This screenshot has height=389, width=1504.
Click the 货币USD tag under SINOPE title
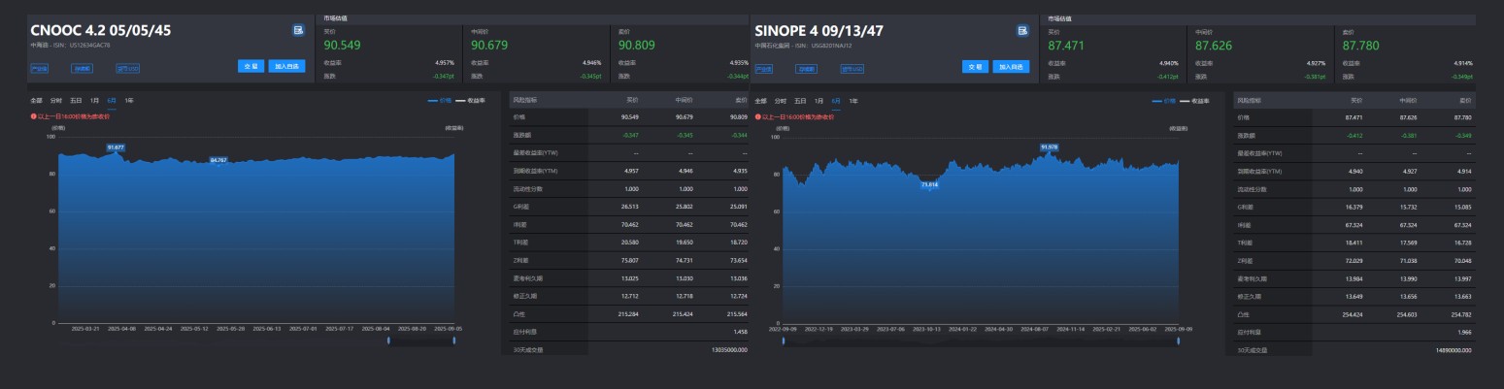click(x=852, y=69)
